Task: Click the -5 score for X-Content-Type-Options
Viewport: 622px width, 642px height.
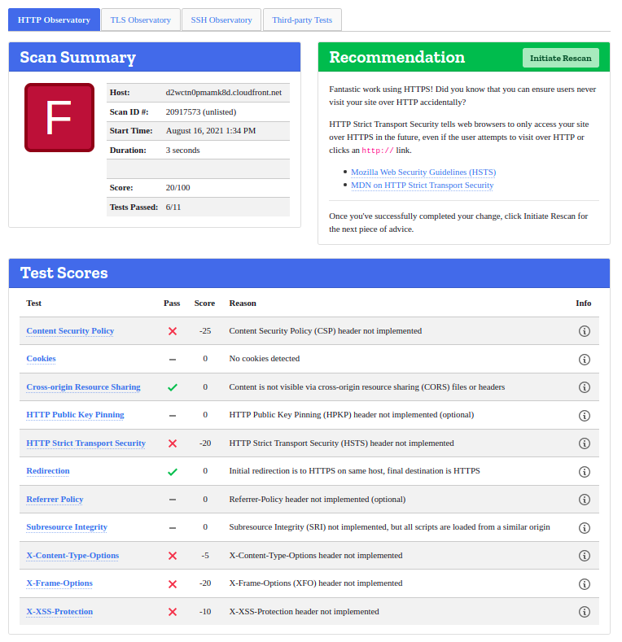Action: click(205, 555)
